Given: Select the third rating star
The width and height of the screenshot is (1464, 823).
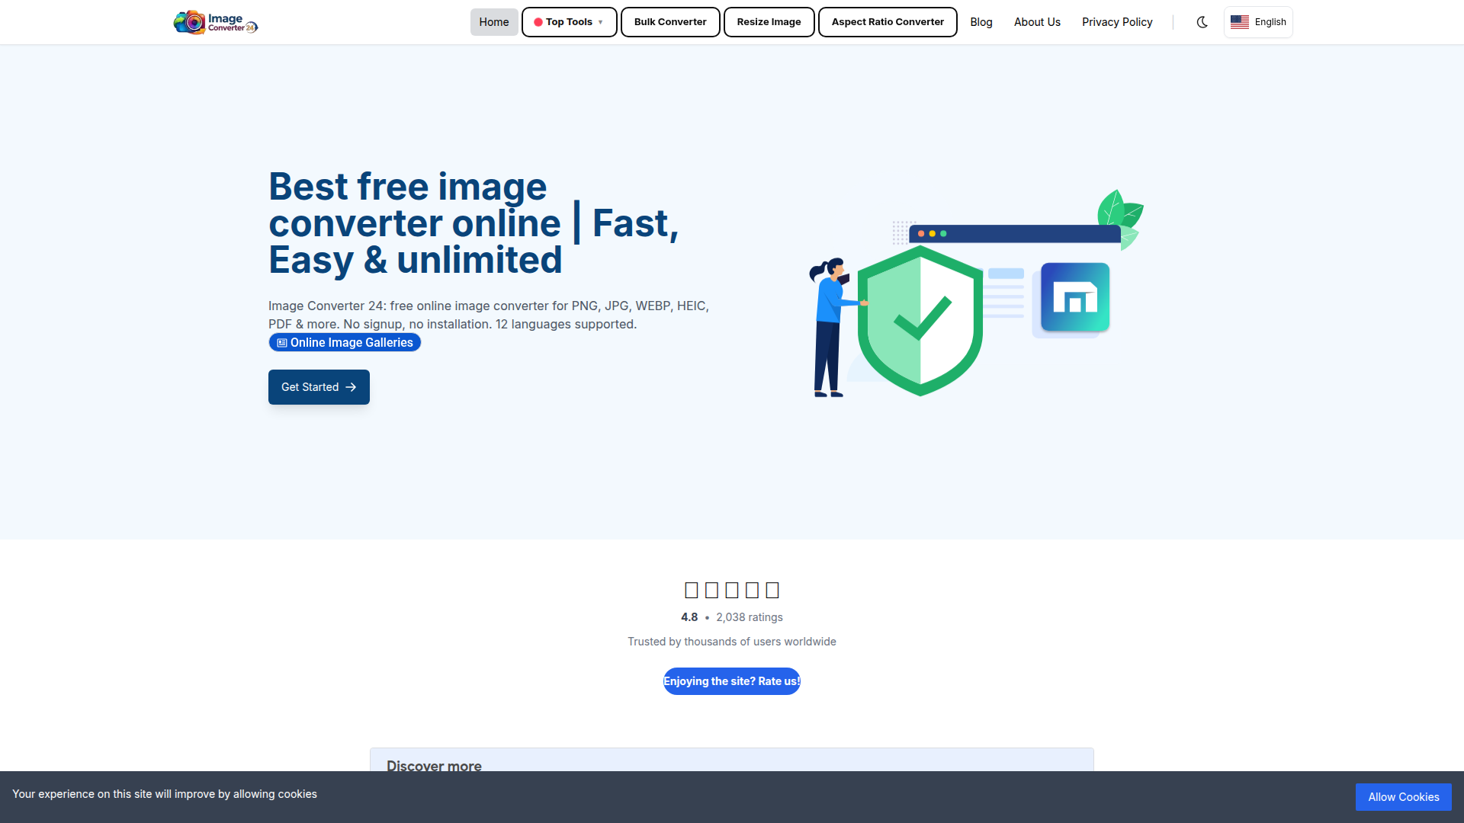Looking at the screenshot, I should [x=732, y=590].
